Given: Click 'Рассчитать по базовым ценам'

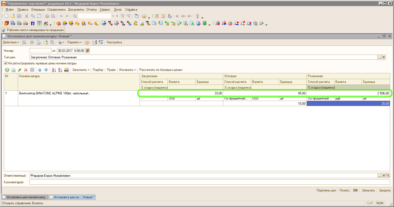Looking at the screenshot, I should click(161, 70).
